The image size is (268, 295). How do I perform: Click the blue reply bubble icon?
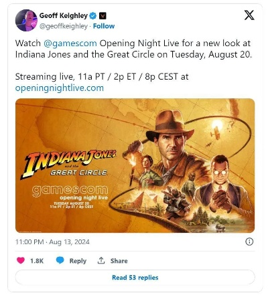(x=60, y=260)
